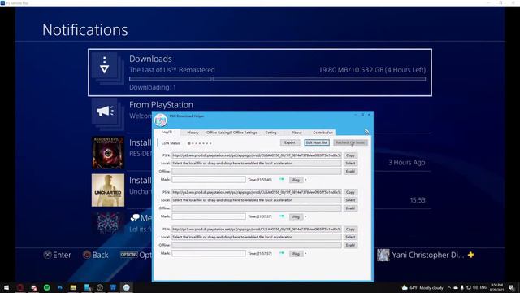
Task: Open the Setting tab
Action: click(271, 133)
